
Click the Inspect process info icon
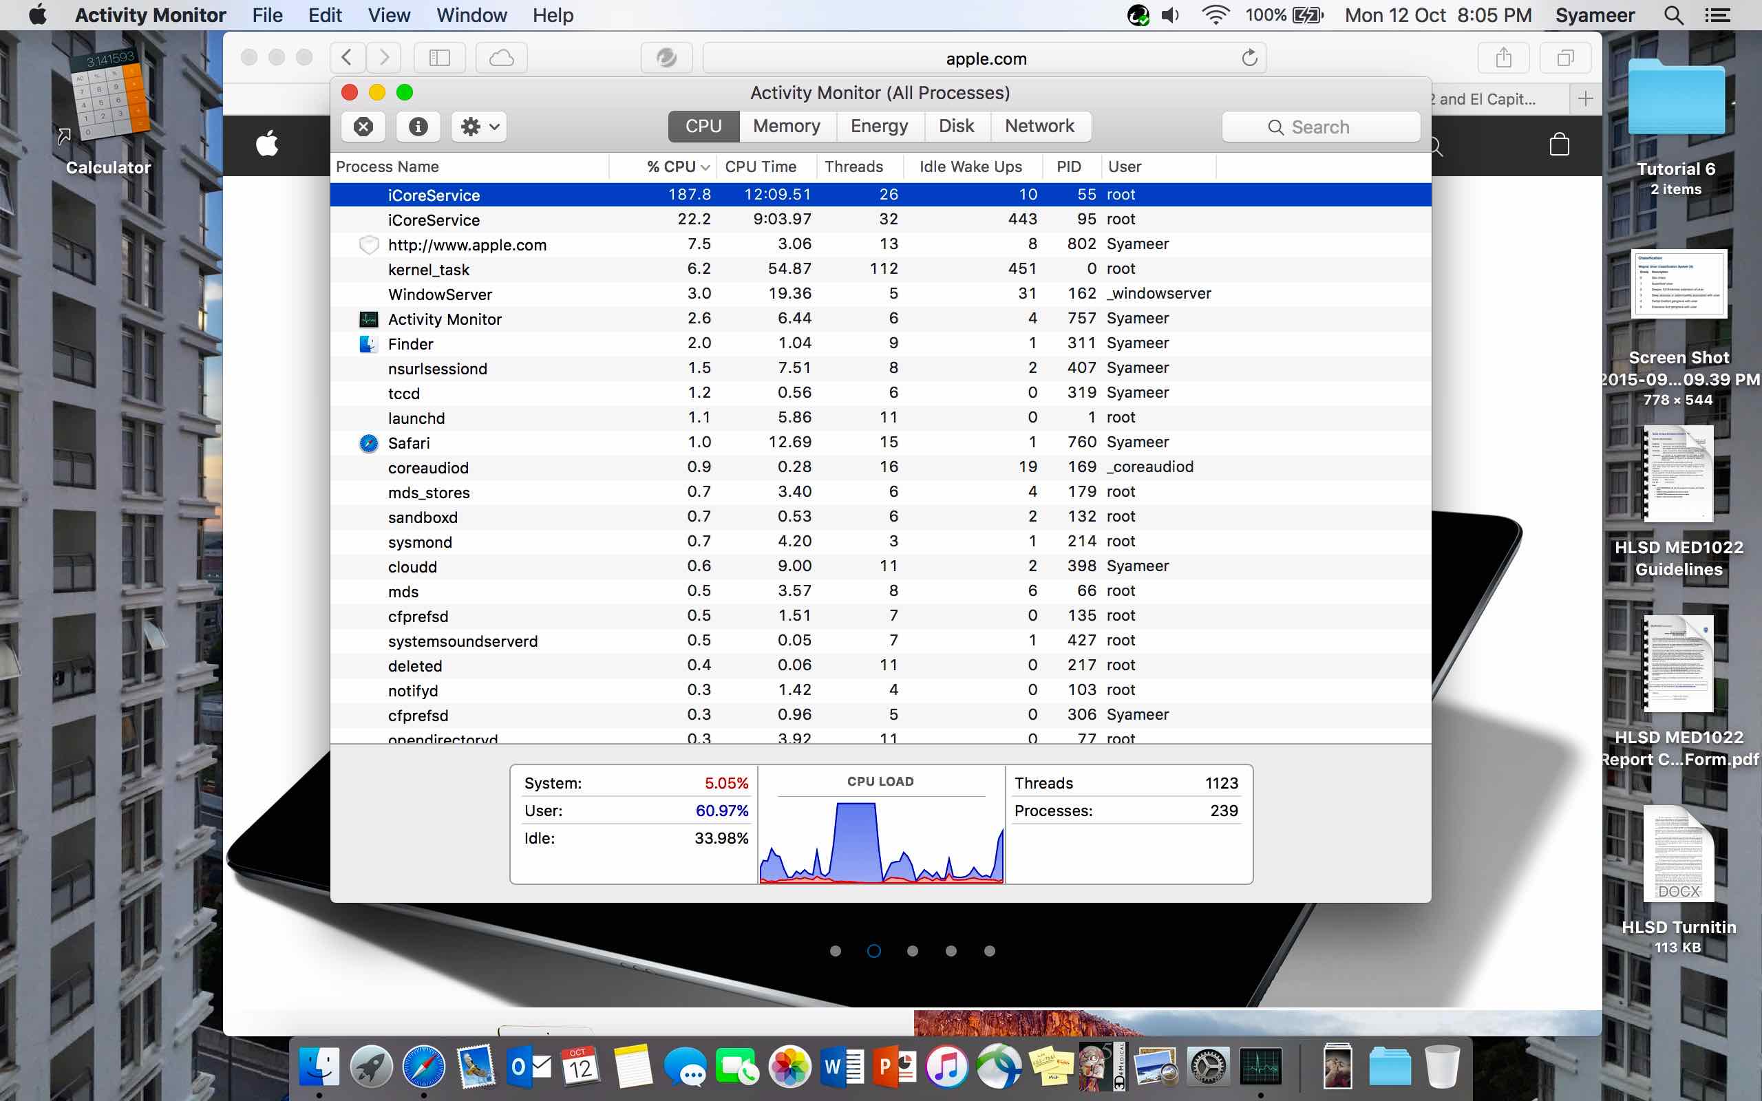[418, 127]
